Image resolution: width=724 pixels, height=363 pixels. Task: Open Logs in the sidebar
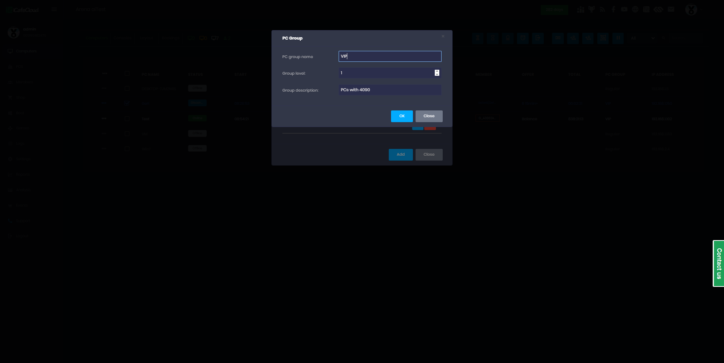[x=17, y=144]
